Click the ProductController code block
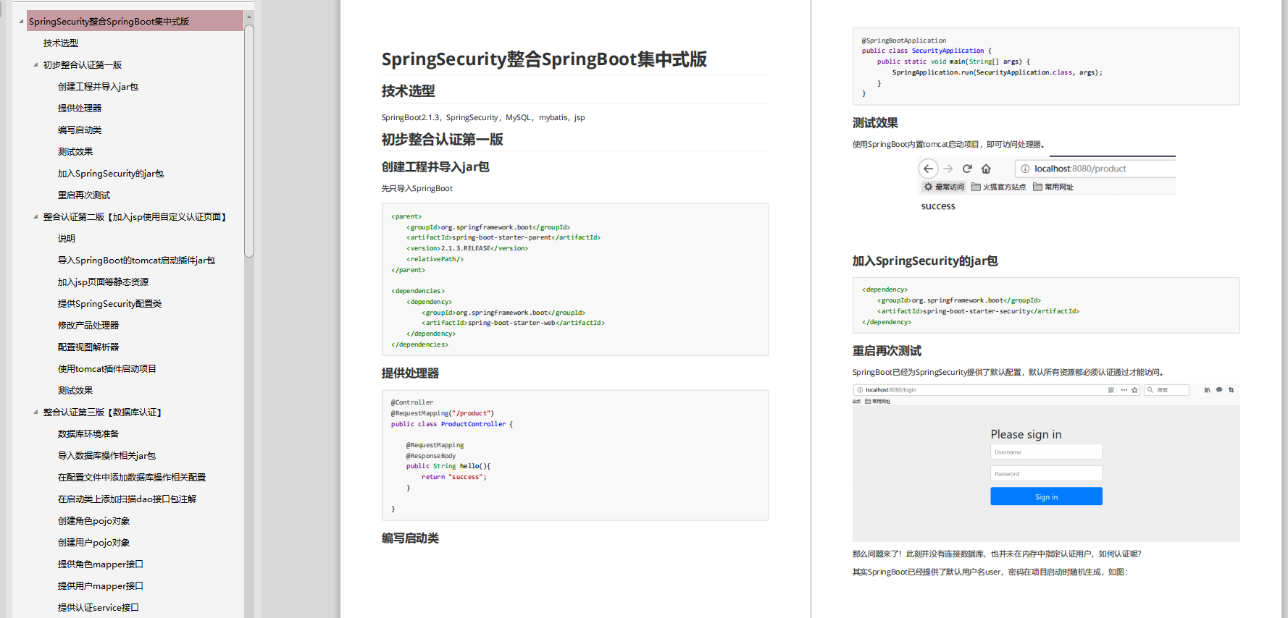This screenshot has height=618, width=1288. pyautogui.click(x=575, y=455)
